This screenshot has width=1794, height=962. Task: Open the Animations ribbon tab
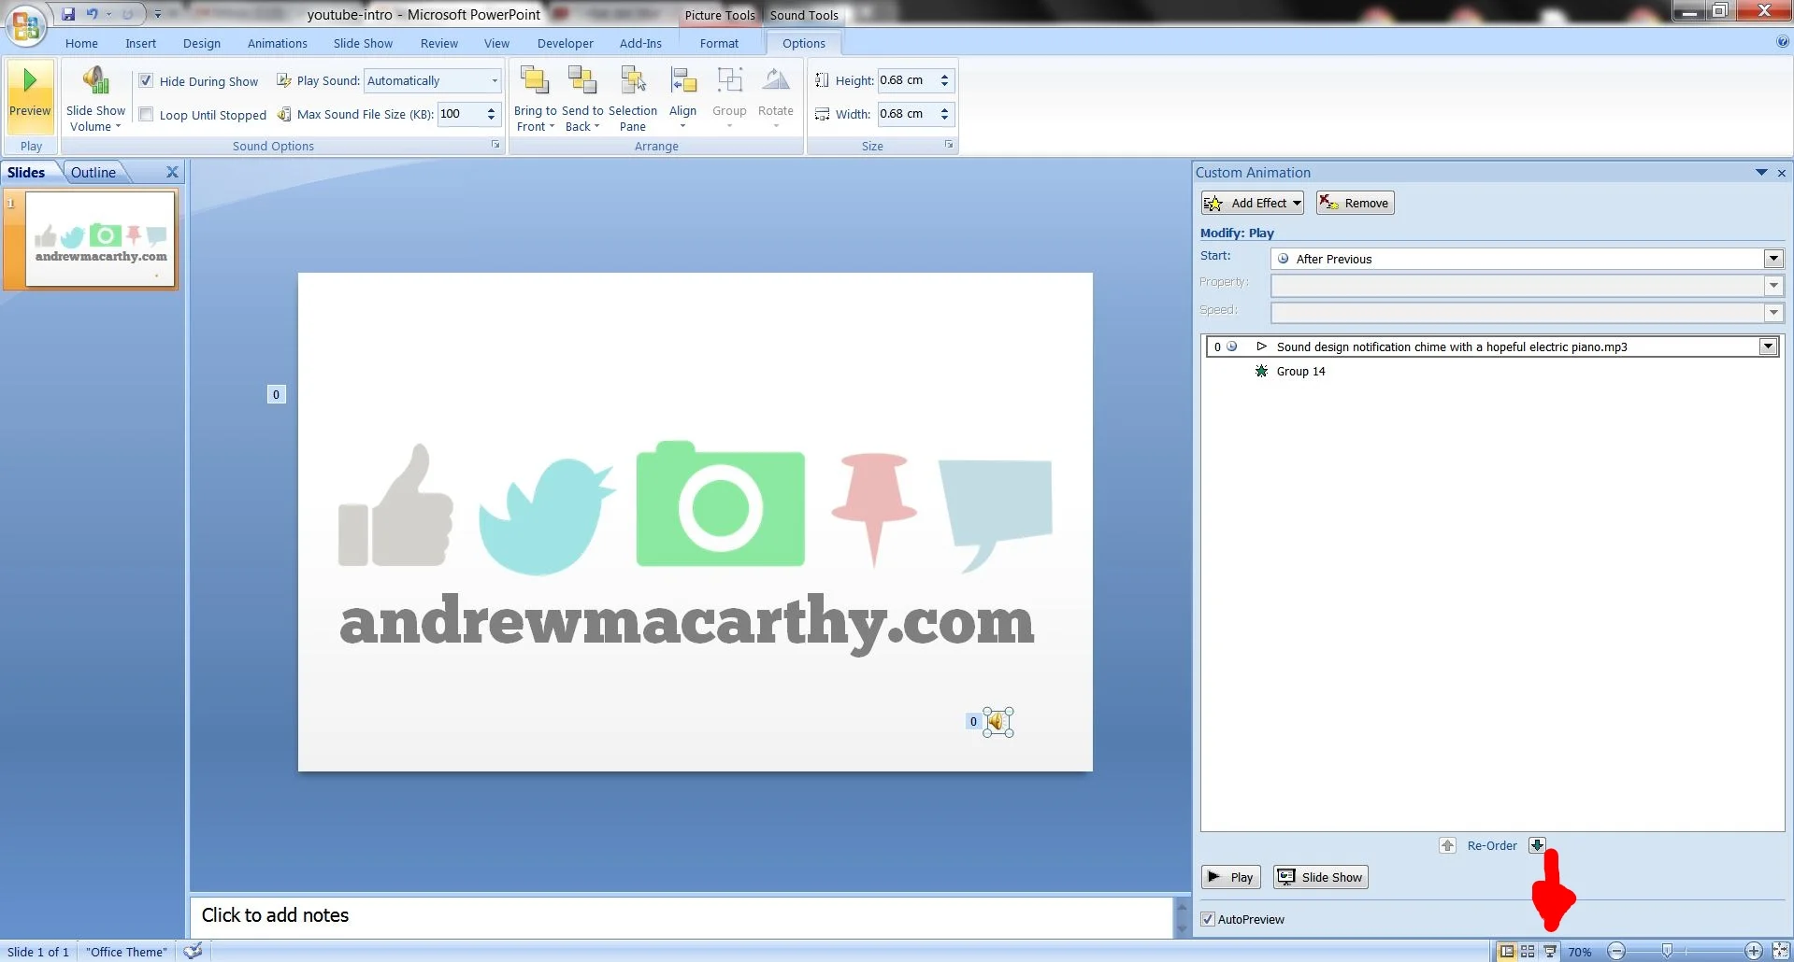[278, 43]
